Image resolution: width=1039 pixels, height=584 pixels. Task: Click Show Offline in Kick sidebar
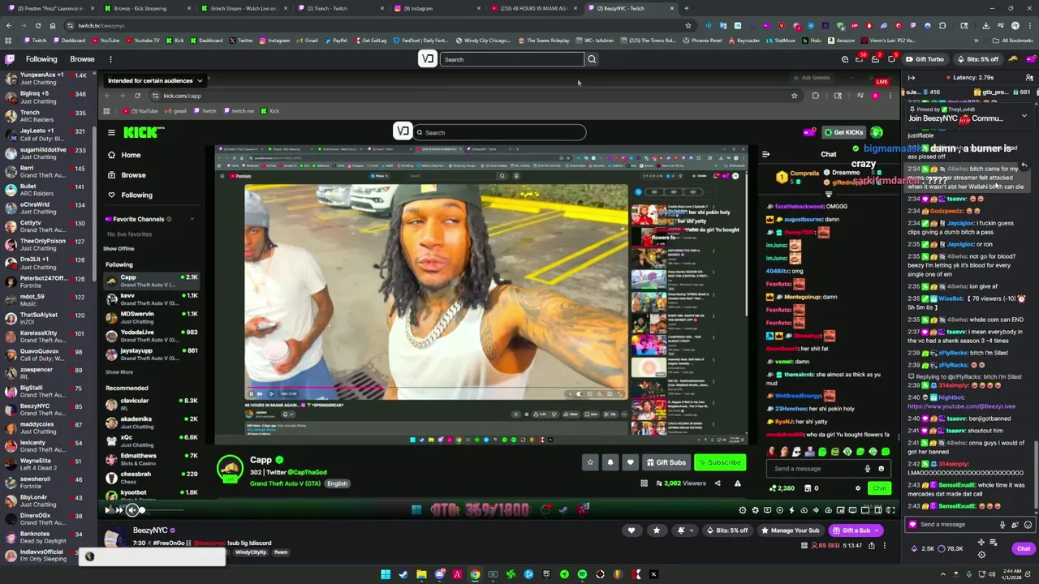click(119, 248)
